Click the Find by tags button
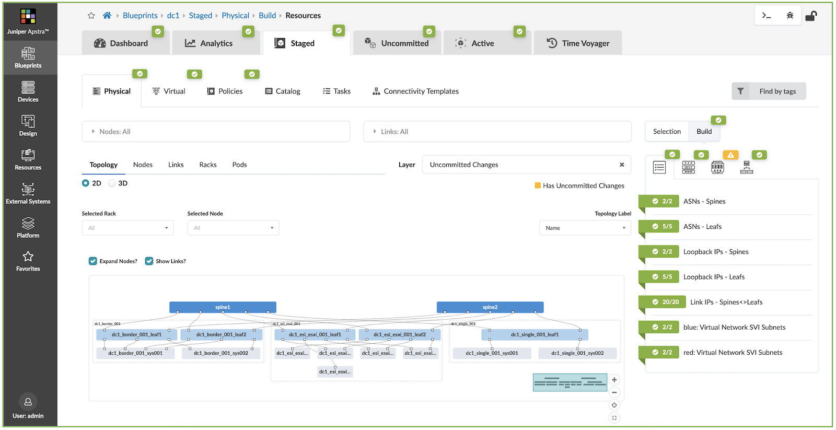Viewport: 836px width, 430px height. 769,91
